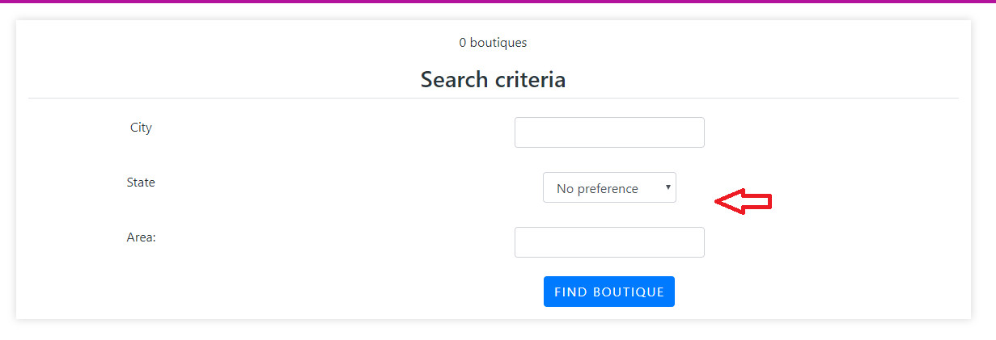Click the State label
The width and height of the screenshot is (996, 340).
pyautogui.click(x=141, y=183)
